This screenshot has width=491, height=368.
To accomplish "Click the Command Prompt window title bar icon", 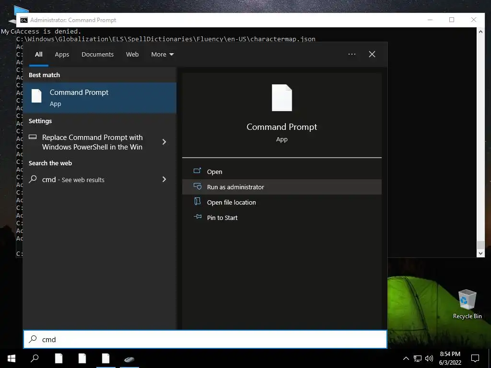I will pos(24,20).
